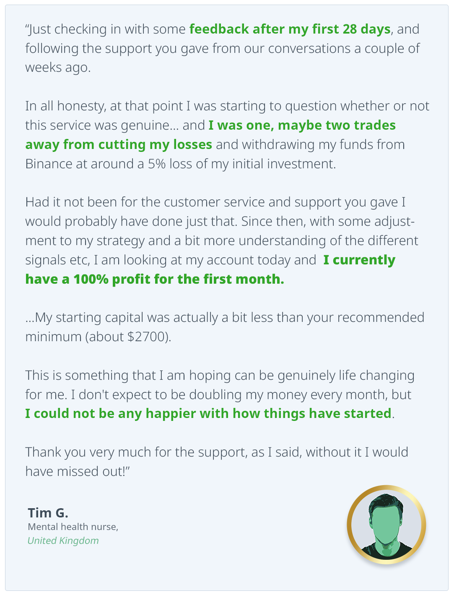Click the words weeks ago in first paragraph
Image resolution: width=454 pixels, height=598 pixels.
point(58,68)
